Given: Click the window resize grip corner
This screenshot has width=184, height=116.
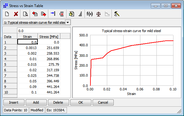Looking at the screenshot, I should tap(179, 111).
